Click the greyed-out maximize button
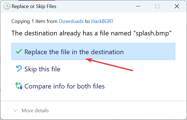 (157, 6)
